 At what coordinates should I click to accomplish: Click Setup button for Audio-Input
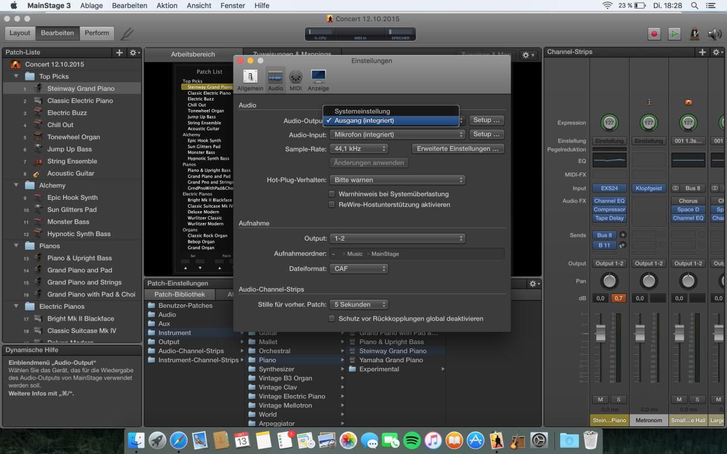click(487, 134)
